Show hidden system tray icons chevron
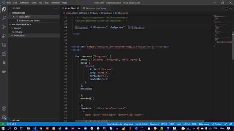This screenshot has height=131, width=234. (194, 128)
